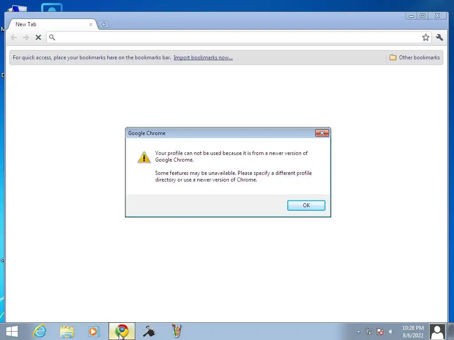Click the 'Google Chrome' dialog title

tap(147, 133)
